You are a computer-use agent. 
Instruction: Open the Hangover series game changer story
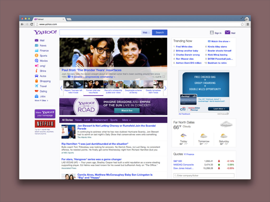click(91, 159)
